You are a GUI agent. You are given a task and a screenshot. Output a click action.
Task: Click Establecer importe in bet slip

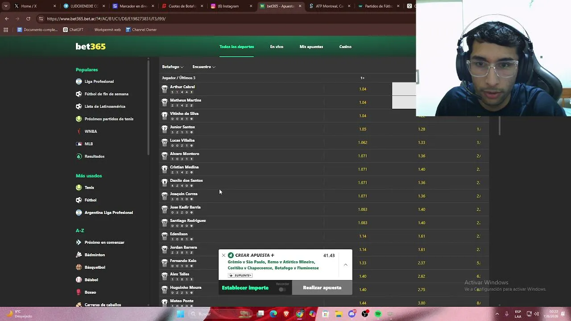(x=245, y=288)
